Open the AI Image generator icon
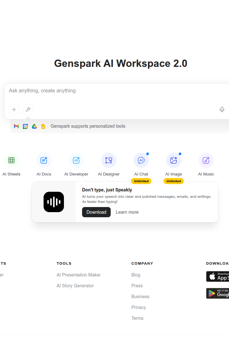This screenshot has width=229, height=344. 174,160
